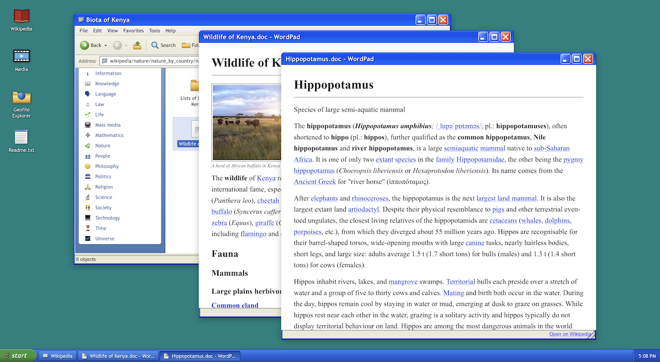The image size is (660, 362).
Task: Open the Help menu
Action: tap(170, 31)
